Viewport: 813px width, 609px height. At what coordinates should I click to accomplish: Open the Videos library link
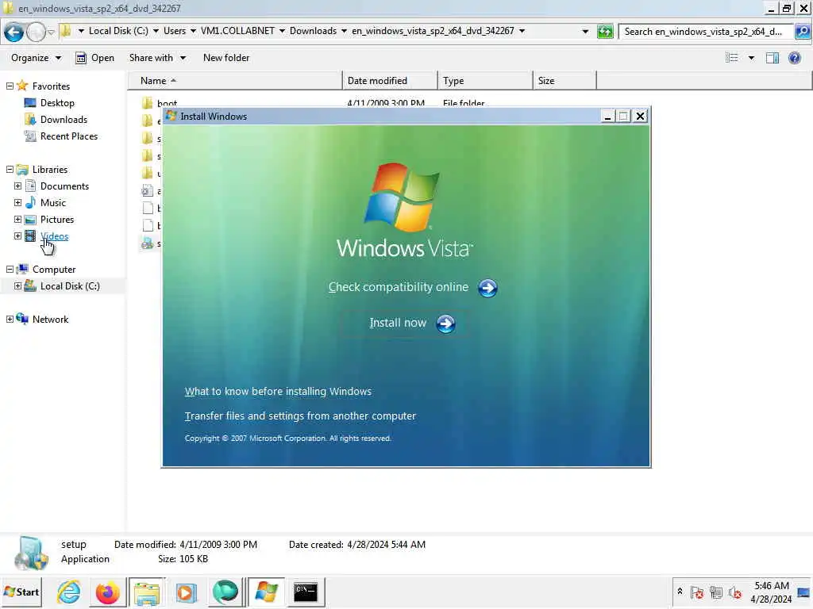55,236
